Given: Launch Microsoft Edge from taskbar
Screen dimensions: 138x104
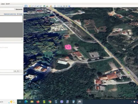Looking at the screenshot, I should click(26, 102).
